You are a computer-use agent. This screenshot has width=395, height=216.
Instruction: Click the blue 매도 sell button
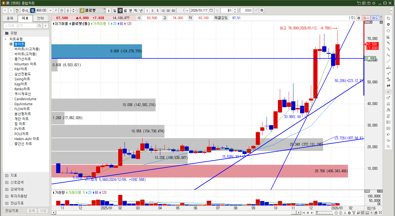click(375, 18)
